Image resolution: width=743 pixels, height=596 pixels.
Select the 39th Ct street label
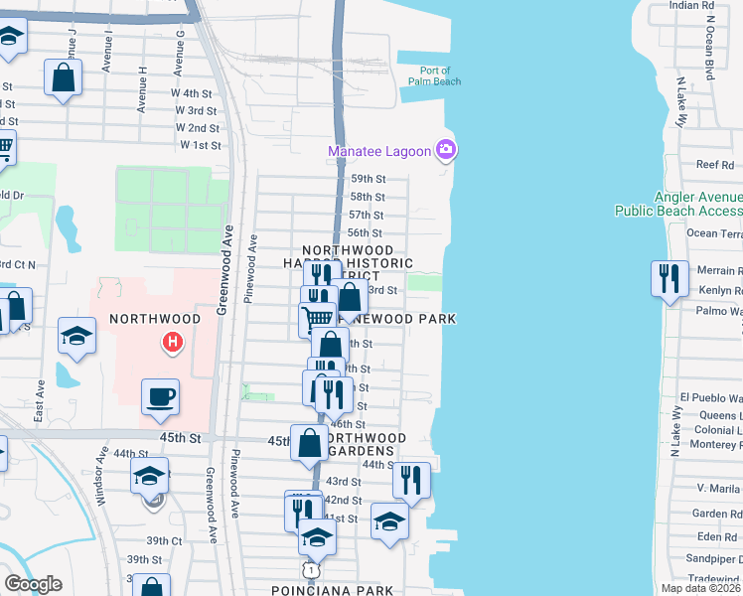(x=164, y=540)
